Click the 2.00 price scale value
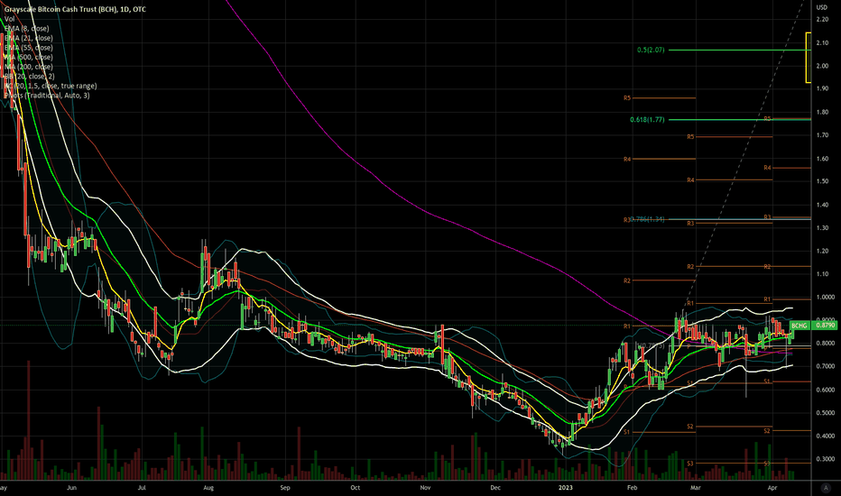The width and height of the screenshot is (841, 496). (x=822, y=66)
